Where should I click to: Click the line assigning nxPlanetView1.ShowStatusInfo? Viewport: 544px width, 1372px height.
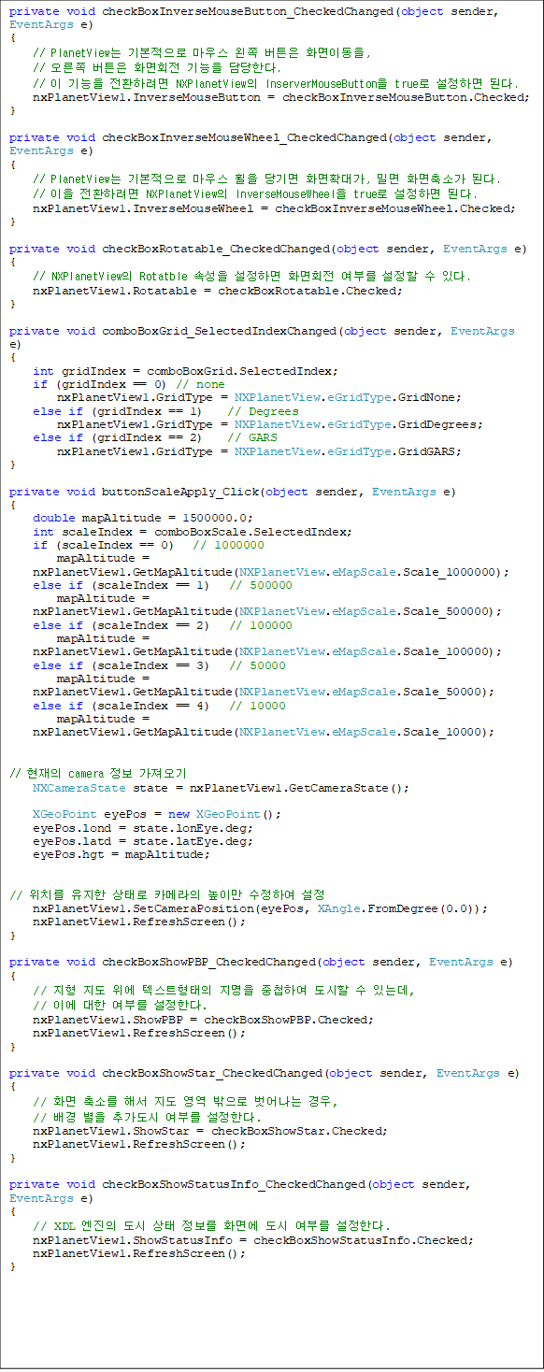[x=252, y=1240]
